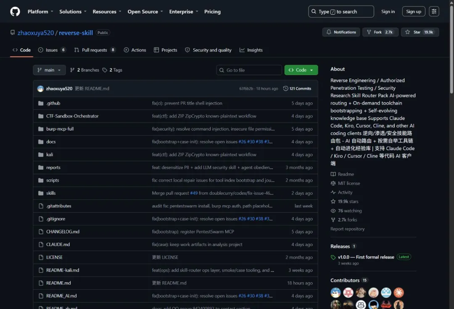Open the green Code dropdown button
Image resolution: width=454 pixels, height=309 pixels.
[301, 70]
